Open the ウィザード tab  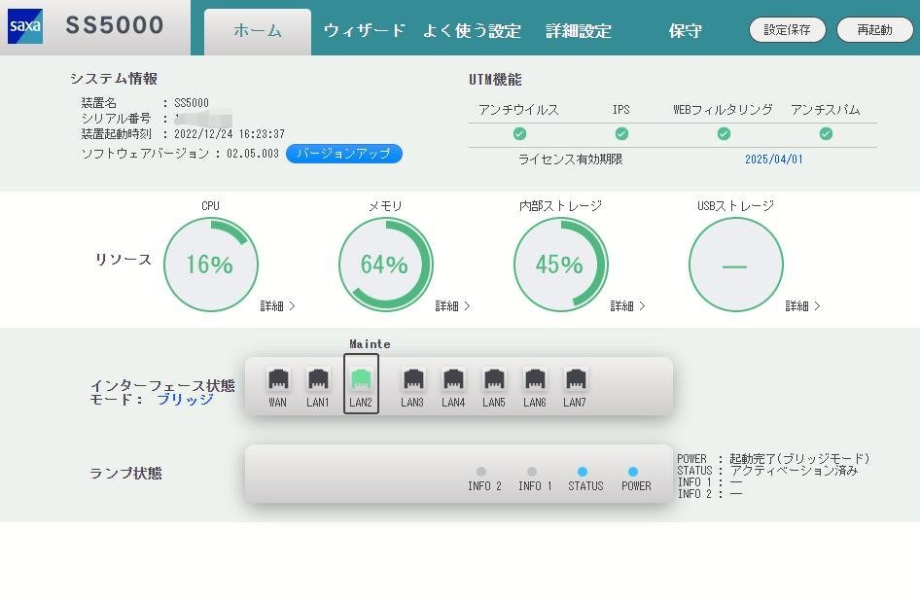[x=364, y=30]
